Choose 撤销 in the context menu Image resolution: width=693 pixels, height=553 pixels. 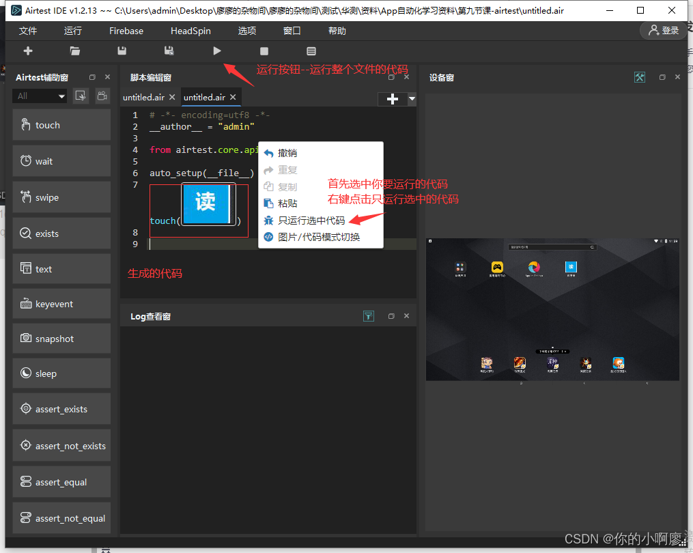[x=321, y=153]
